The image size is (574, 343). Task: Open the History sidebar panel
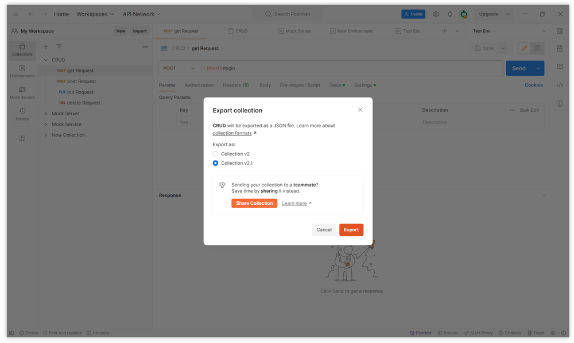pyautogui.click(x=22, y=114)
